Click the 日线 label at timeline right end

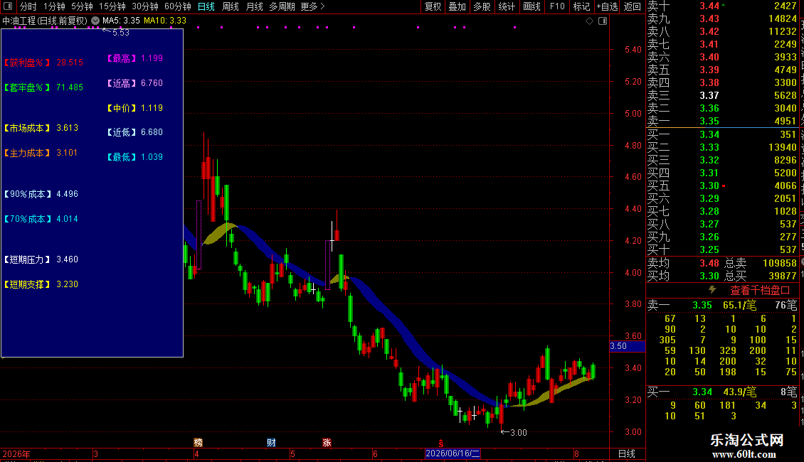click(627, 453)
